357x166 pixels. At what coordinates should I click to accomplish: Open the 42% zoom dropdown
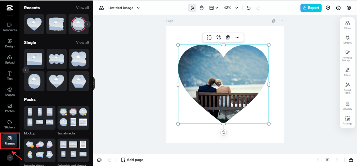pos(231,8)
